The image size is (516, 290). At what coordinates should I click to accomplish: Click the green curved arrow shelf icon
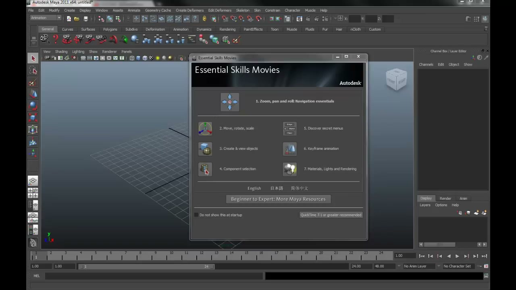pyautogui.click(x=124, y=39)
